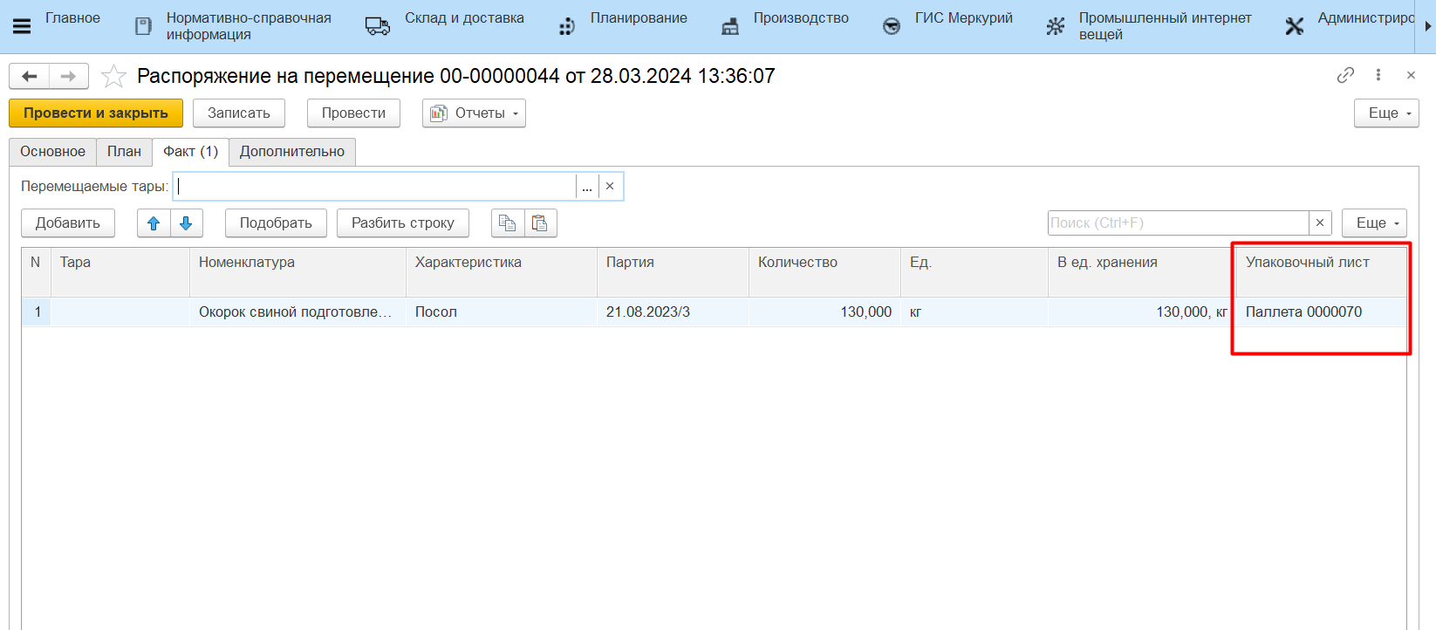Add document to favorites with star
The height and width of the screenshot is (630, 1436).
pos(113,77)
